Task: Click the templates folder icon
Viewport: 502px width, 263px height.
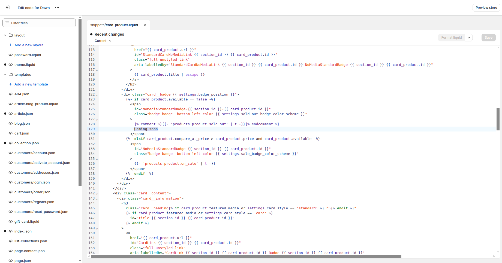Action: [11, 74]
